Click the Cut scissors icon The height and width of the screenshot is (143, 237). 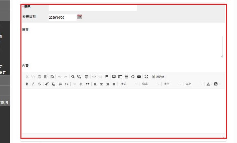pyautogui.click(x=27, y=77)
